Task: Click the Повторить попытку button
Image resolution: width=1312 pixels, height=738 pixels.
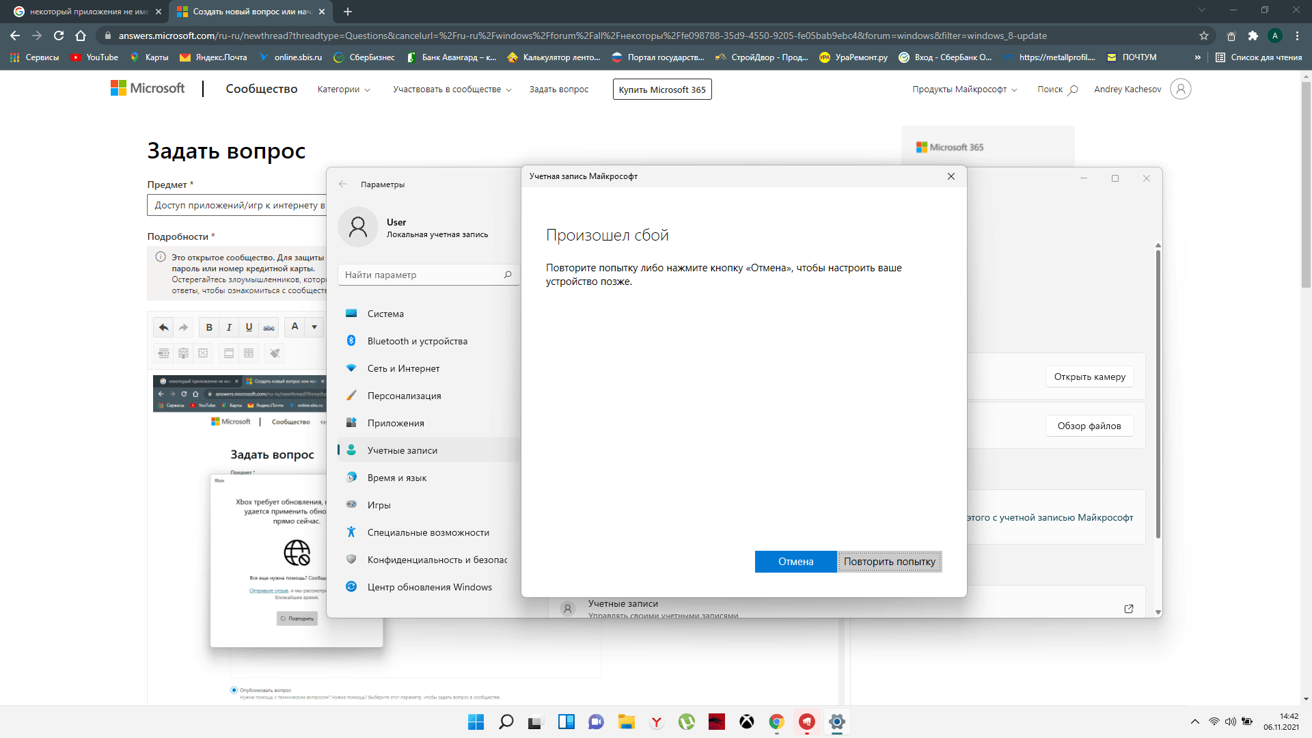Action: click(889, 562)
